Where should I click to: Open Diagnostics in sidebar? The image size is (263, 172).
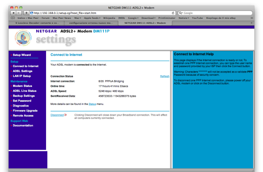21,106
